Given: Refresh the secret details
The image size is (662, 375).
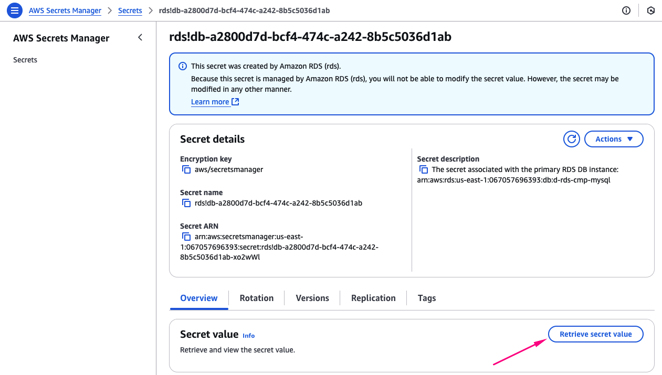Looking at the screenshot, I should (571, 139).
